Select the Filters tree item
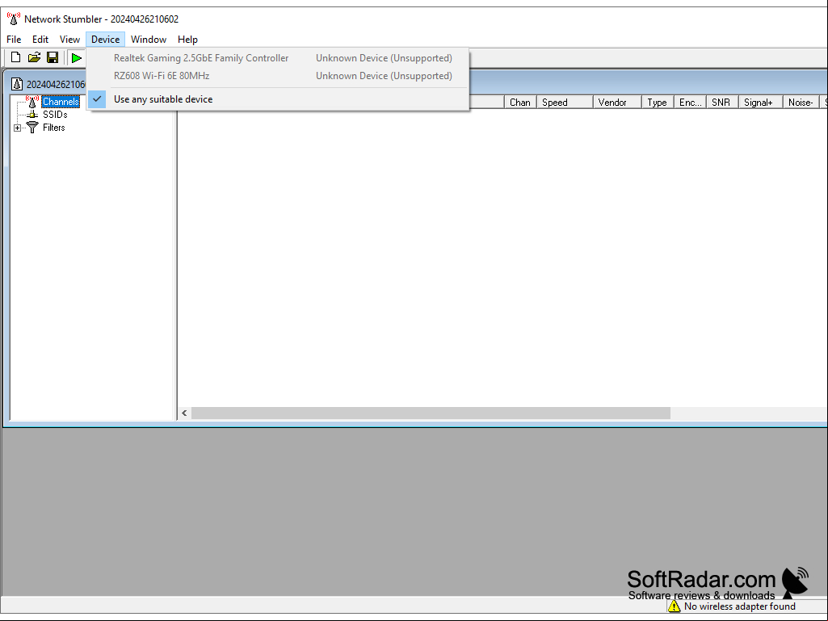 pyautogui.click(x=54, y=128)
